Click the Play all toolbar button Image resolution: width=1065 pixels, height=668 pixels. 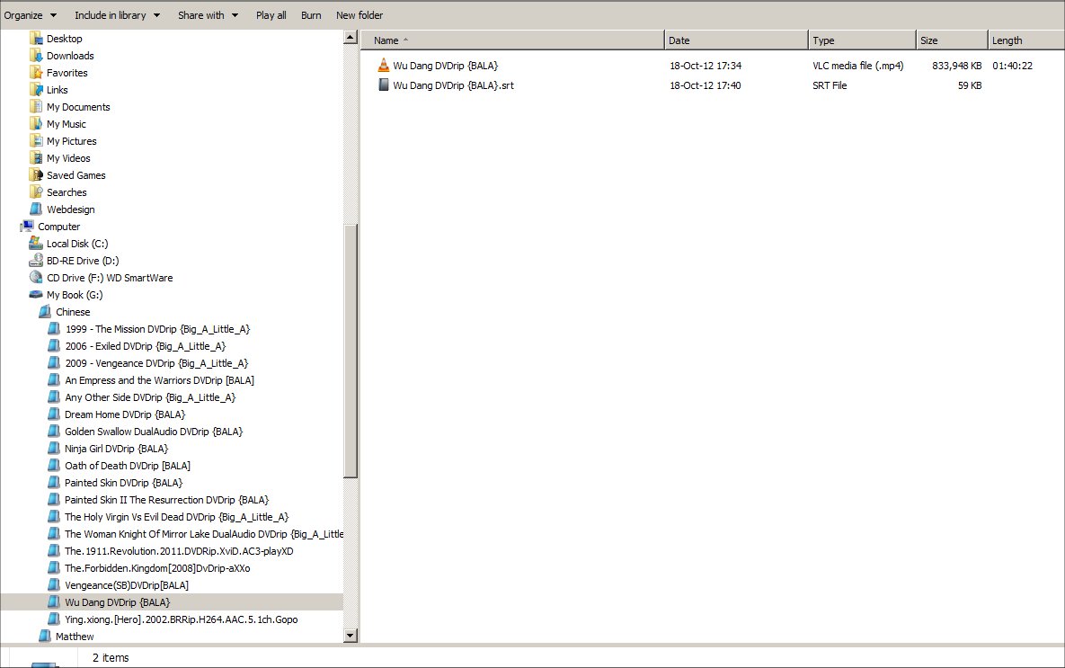(x=271, y=15)
